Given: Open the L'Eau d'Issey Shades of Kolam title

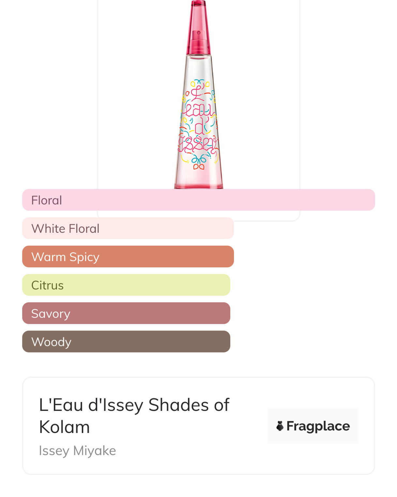Looking at the screenshot, I should (x=134, y=415).
